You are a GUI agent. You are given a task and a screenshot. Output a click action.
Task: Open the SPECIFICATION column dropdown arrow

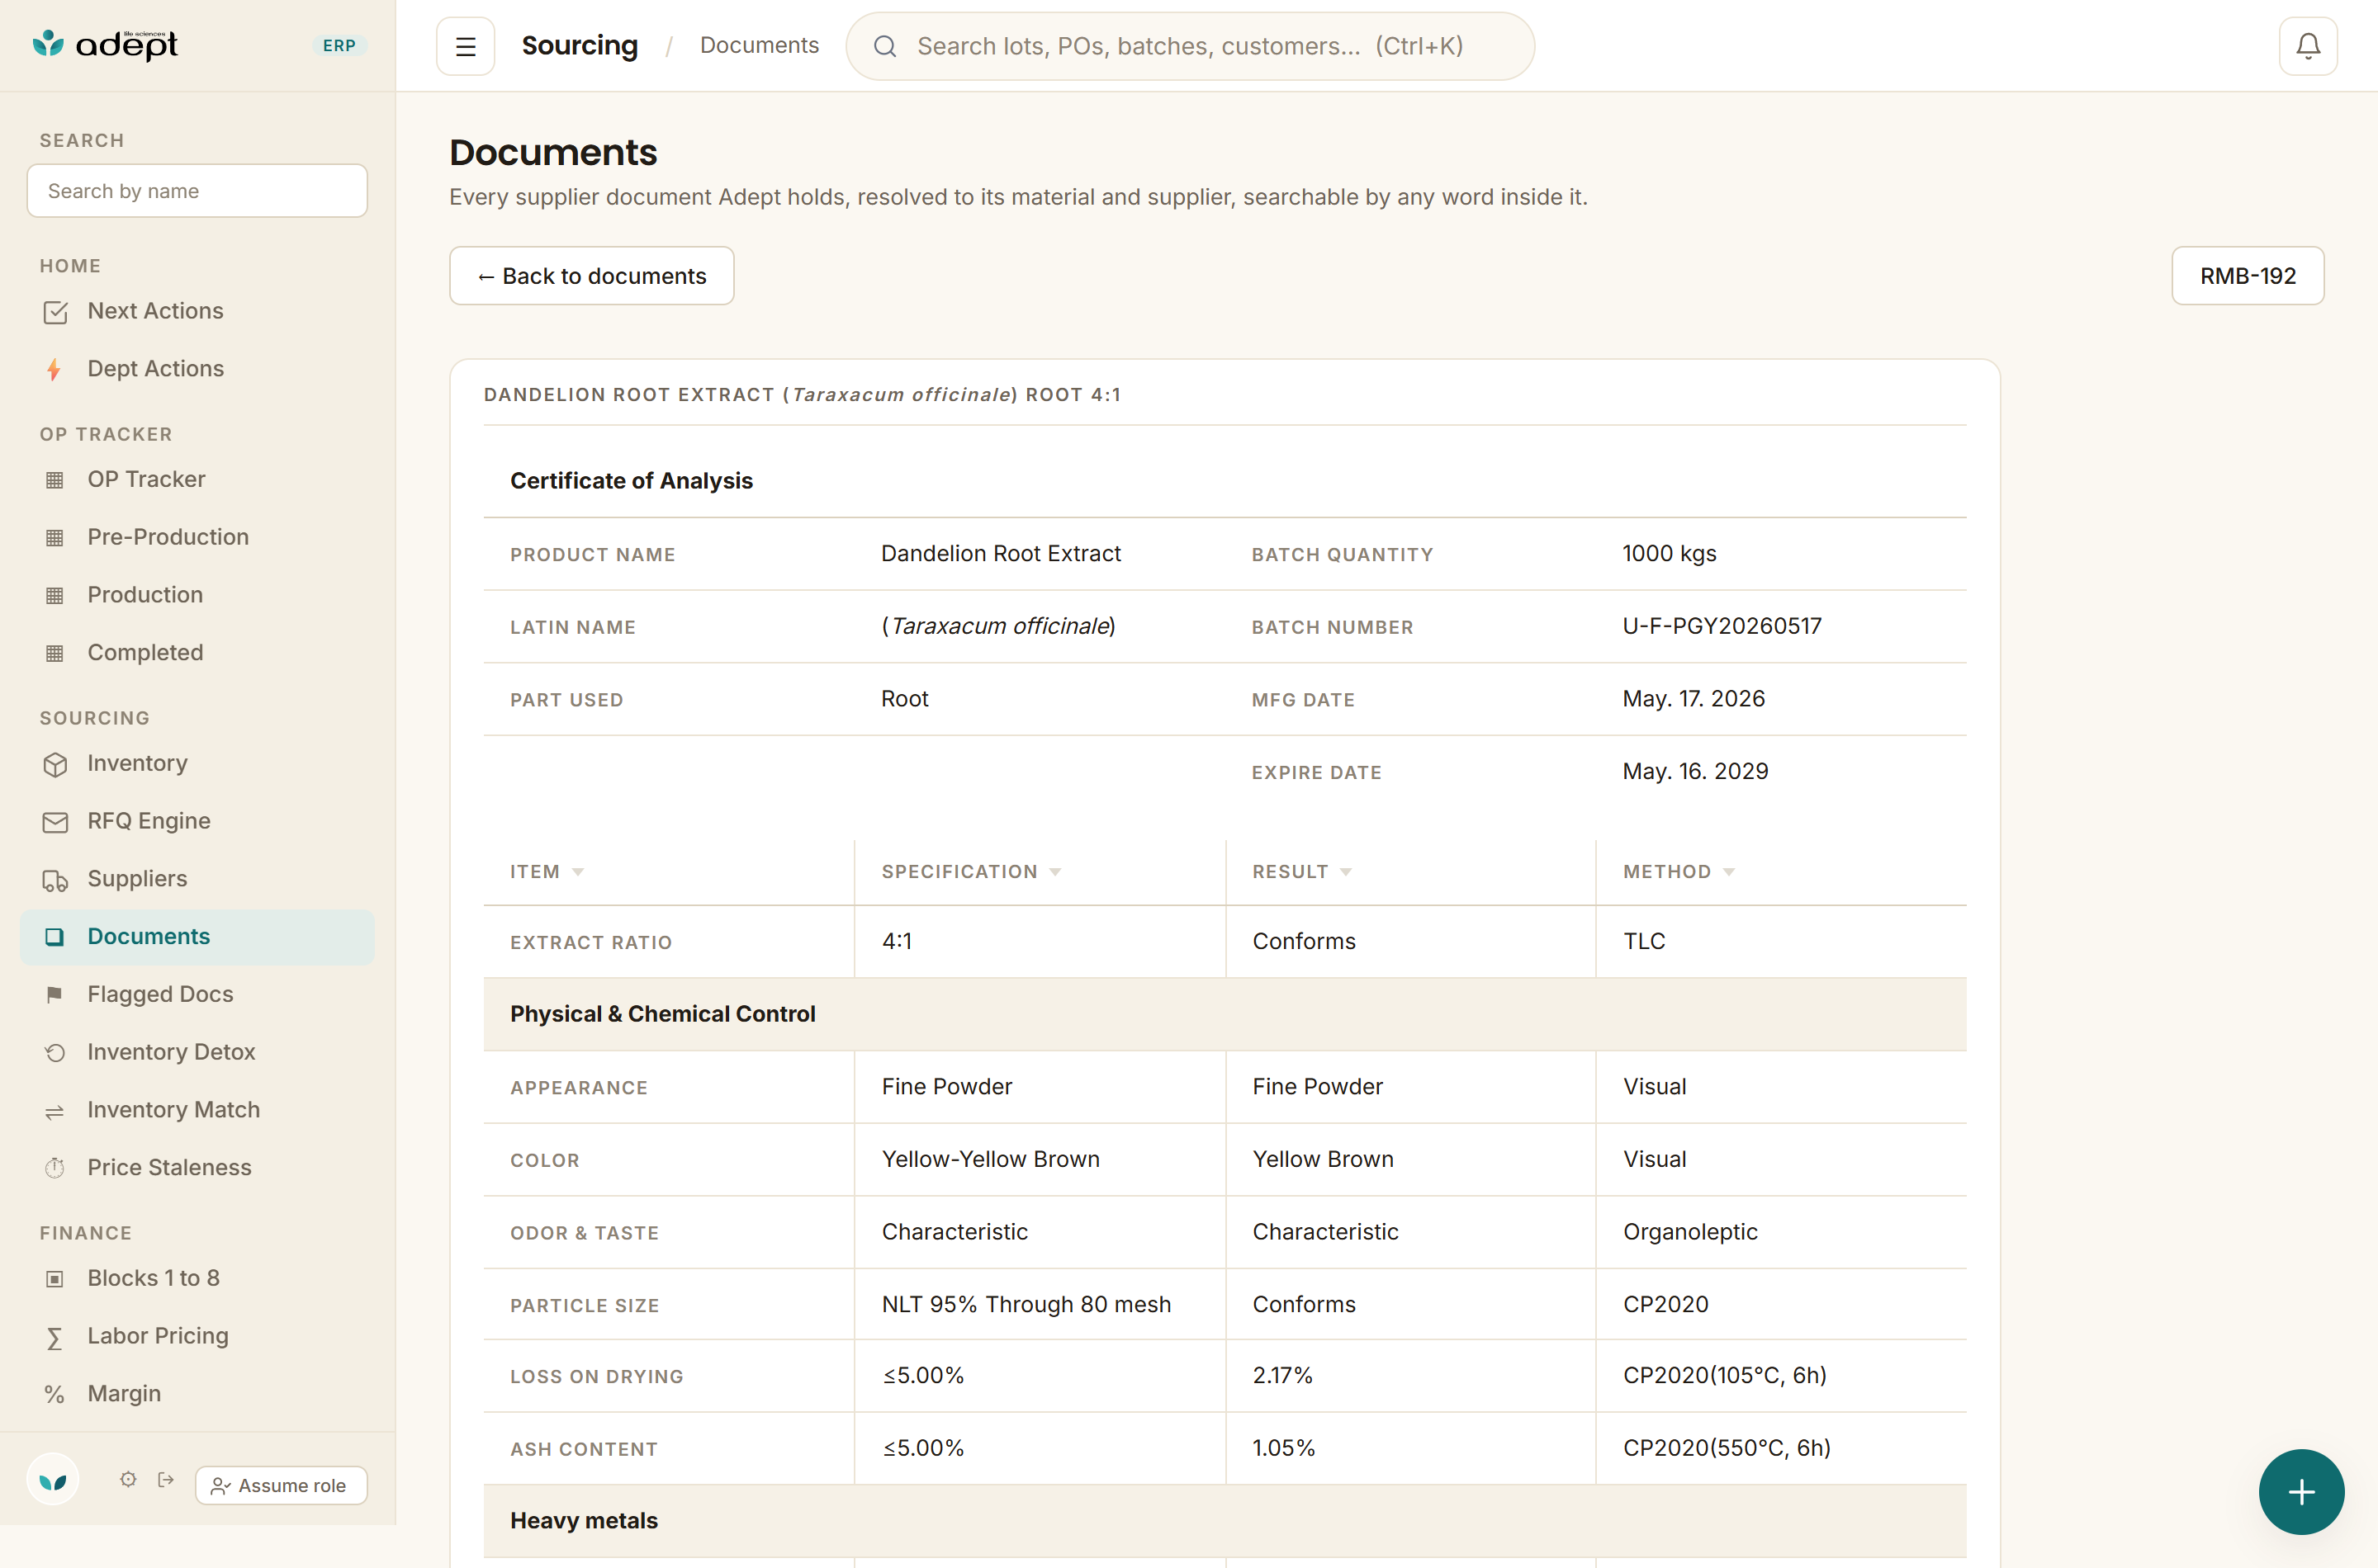[x=1055, y=872]
